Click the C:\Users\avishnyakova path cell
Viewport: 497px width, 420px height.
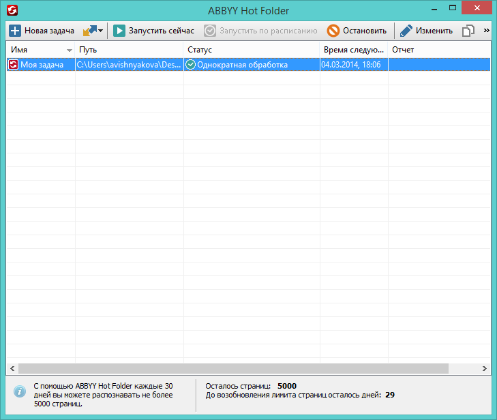click(130, 65)
